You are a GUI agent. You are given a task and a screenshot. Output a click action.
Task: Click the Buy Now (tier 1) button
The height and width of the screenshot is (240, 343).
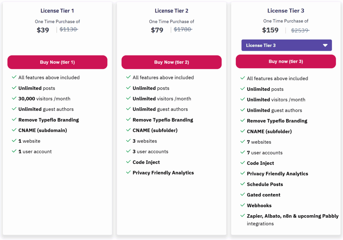pyautogui.click(x=57, y=62)
